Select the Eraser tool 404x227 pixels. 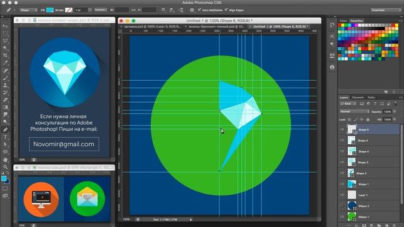(x=5, y=100)
